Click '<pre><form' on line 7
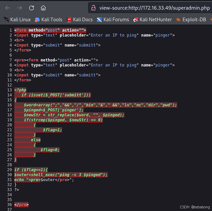 (26, 60)
